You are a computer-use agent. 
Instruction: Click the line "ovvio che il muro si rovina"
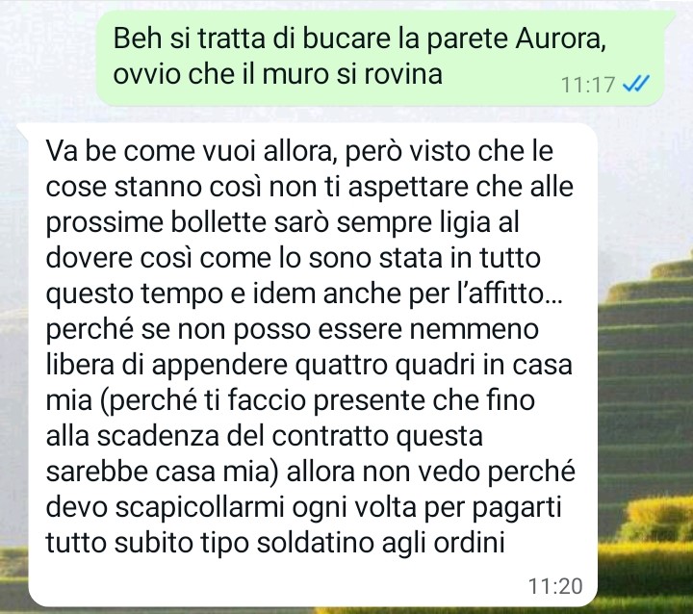pos(277,73)
